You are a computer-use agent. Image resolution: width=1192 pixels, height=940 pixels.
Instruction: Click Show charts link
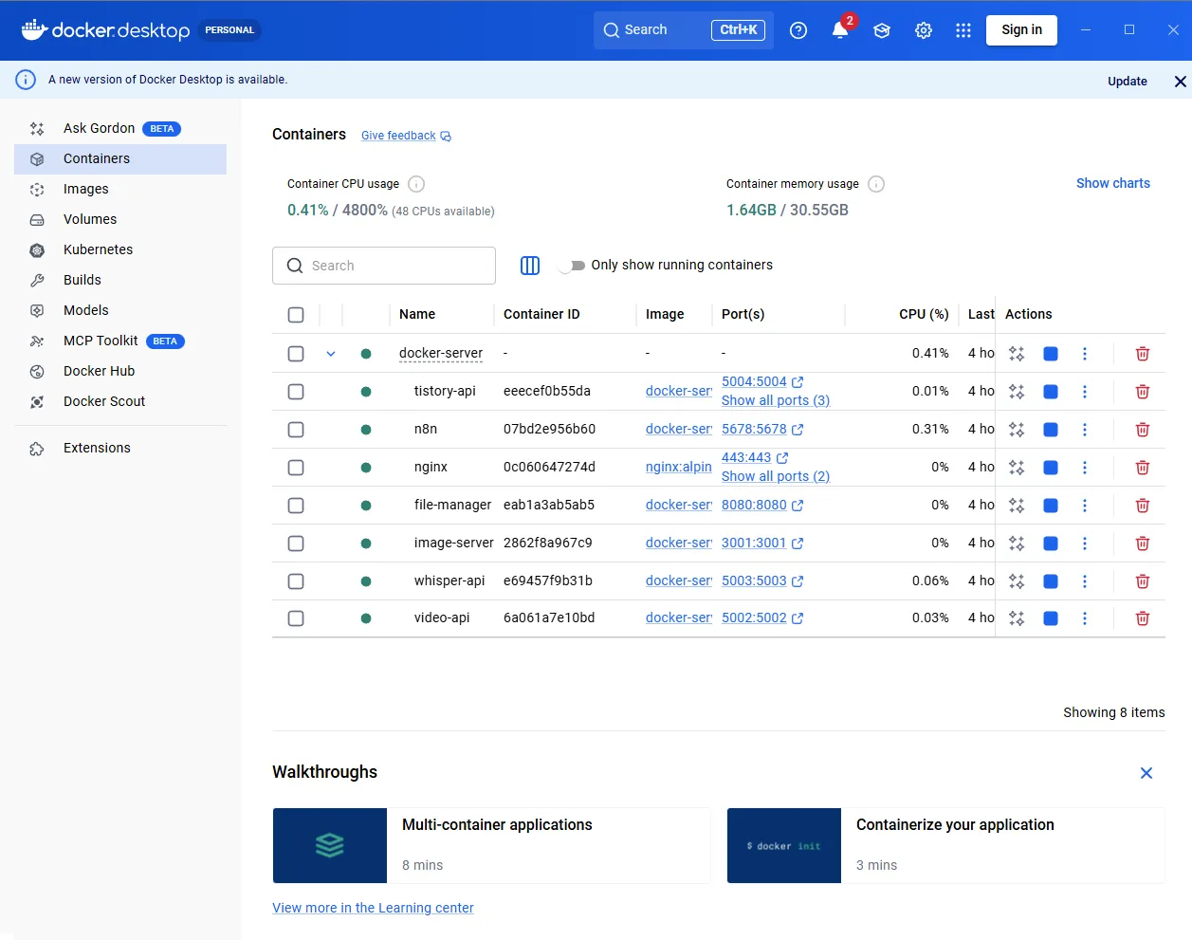click(x=1113, y=184)
